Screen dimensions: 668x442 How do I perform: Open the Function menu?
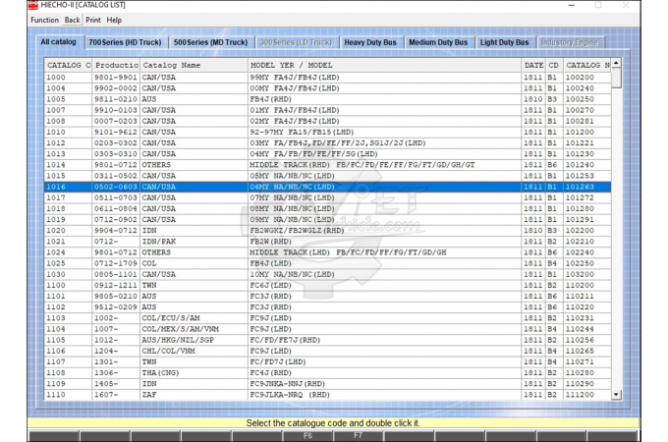point(44,20)
